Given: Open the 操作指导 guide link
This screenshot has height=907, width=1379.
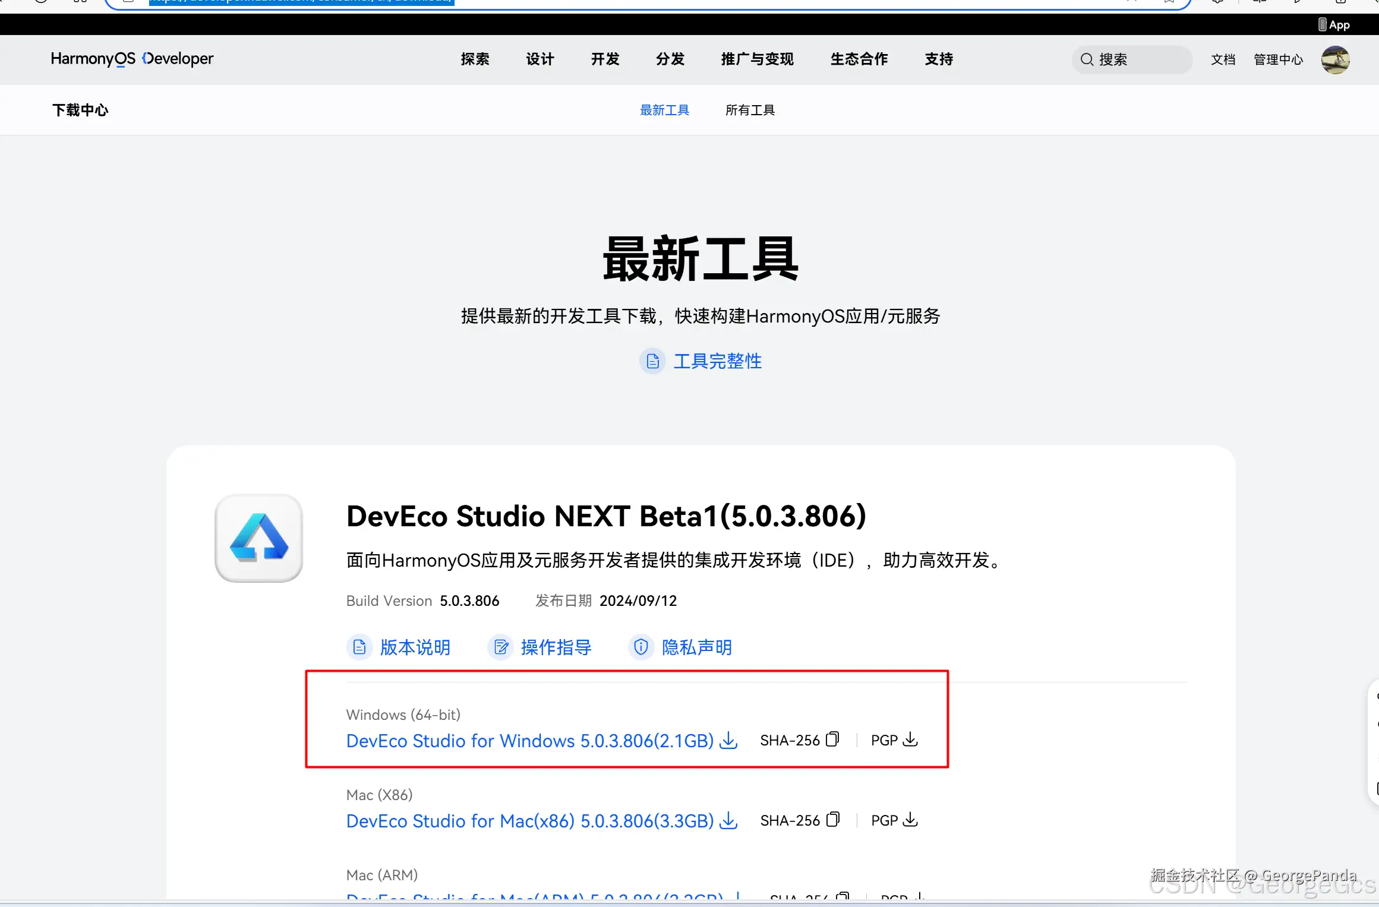Looking at the screenshot, I should [556, 647].
